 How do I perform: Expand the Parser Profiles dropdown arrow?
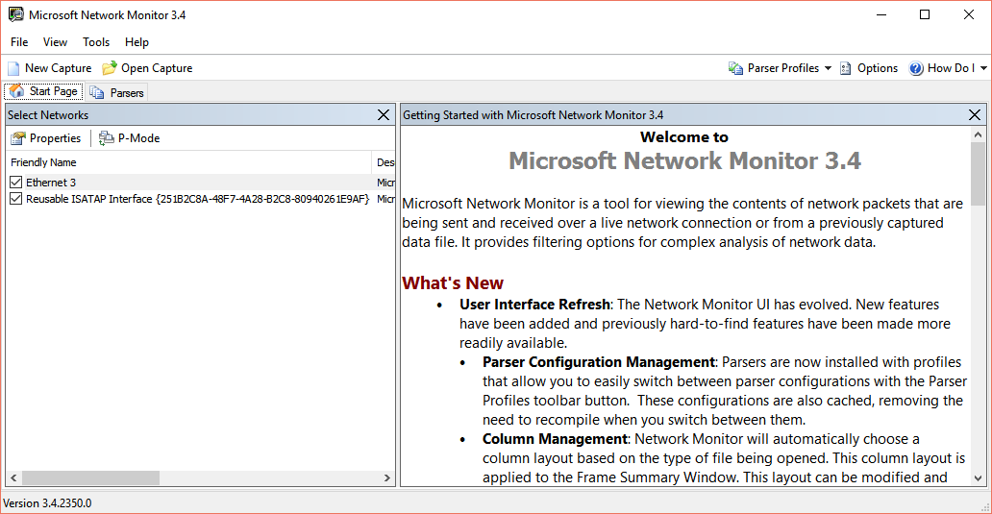pyautogui.click(x=828, y=68)
